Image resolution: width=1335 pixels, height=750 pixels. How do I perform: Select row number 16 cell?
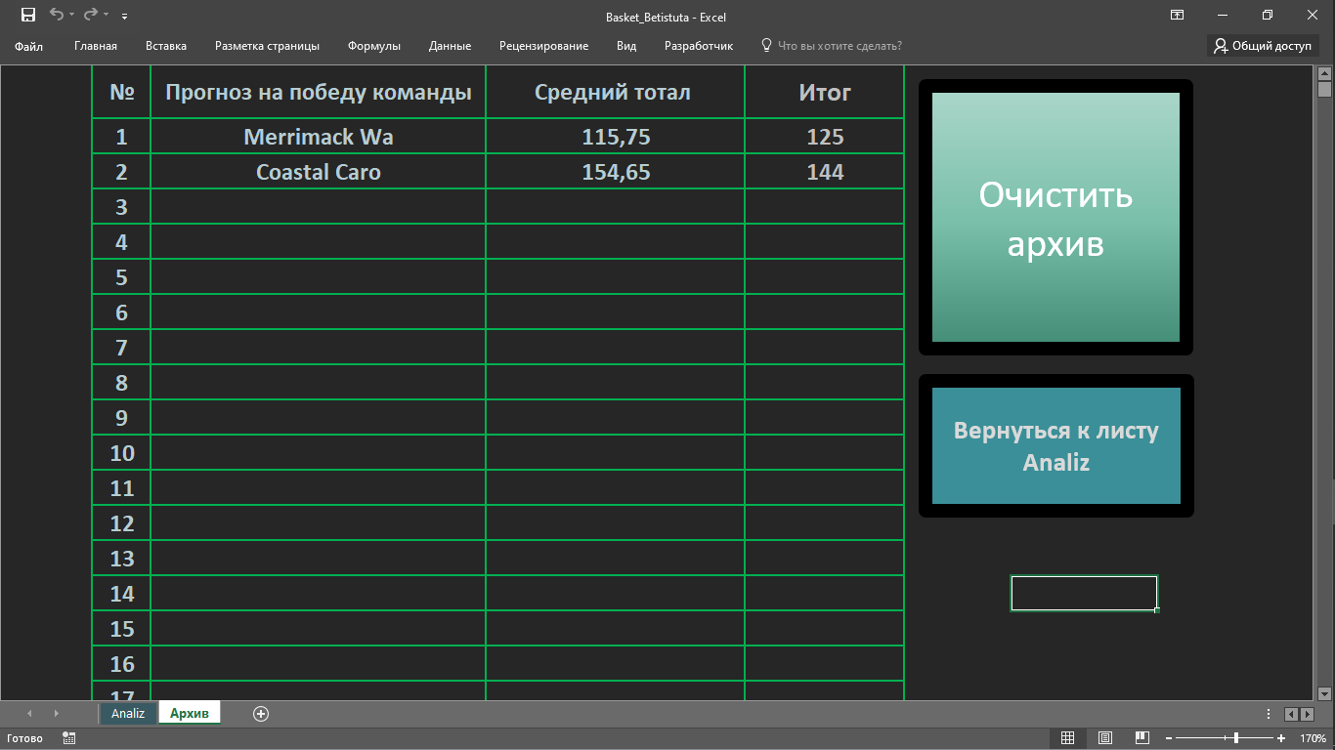click(121, 664)
